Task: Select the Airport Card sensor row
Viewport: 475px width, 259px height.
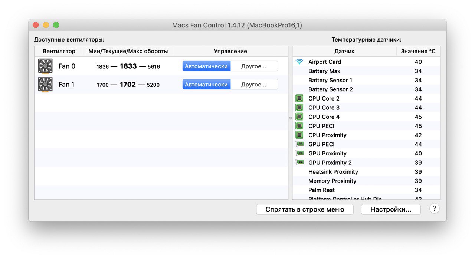Action: point(366,62)
